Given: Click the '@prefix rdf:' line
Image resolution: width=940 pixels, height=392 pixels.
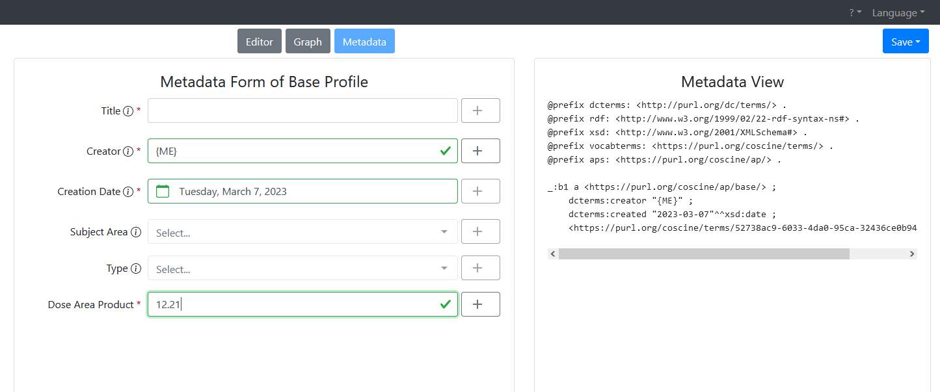Looking at the screenshot, I should point(703,119).
